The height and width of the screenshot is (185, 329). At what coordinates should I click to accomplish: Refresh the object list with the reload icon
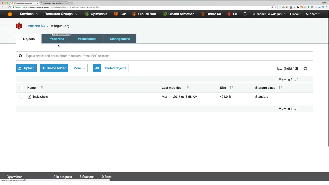tap(305, 69)
